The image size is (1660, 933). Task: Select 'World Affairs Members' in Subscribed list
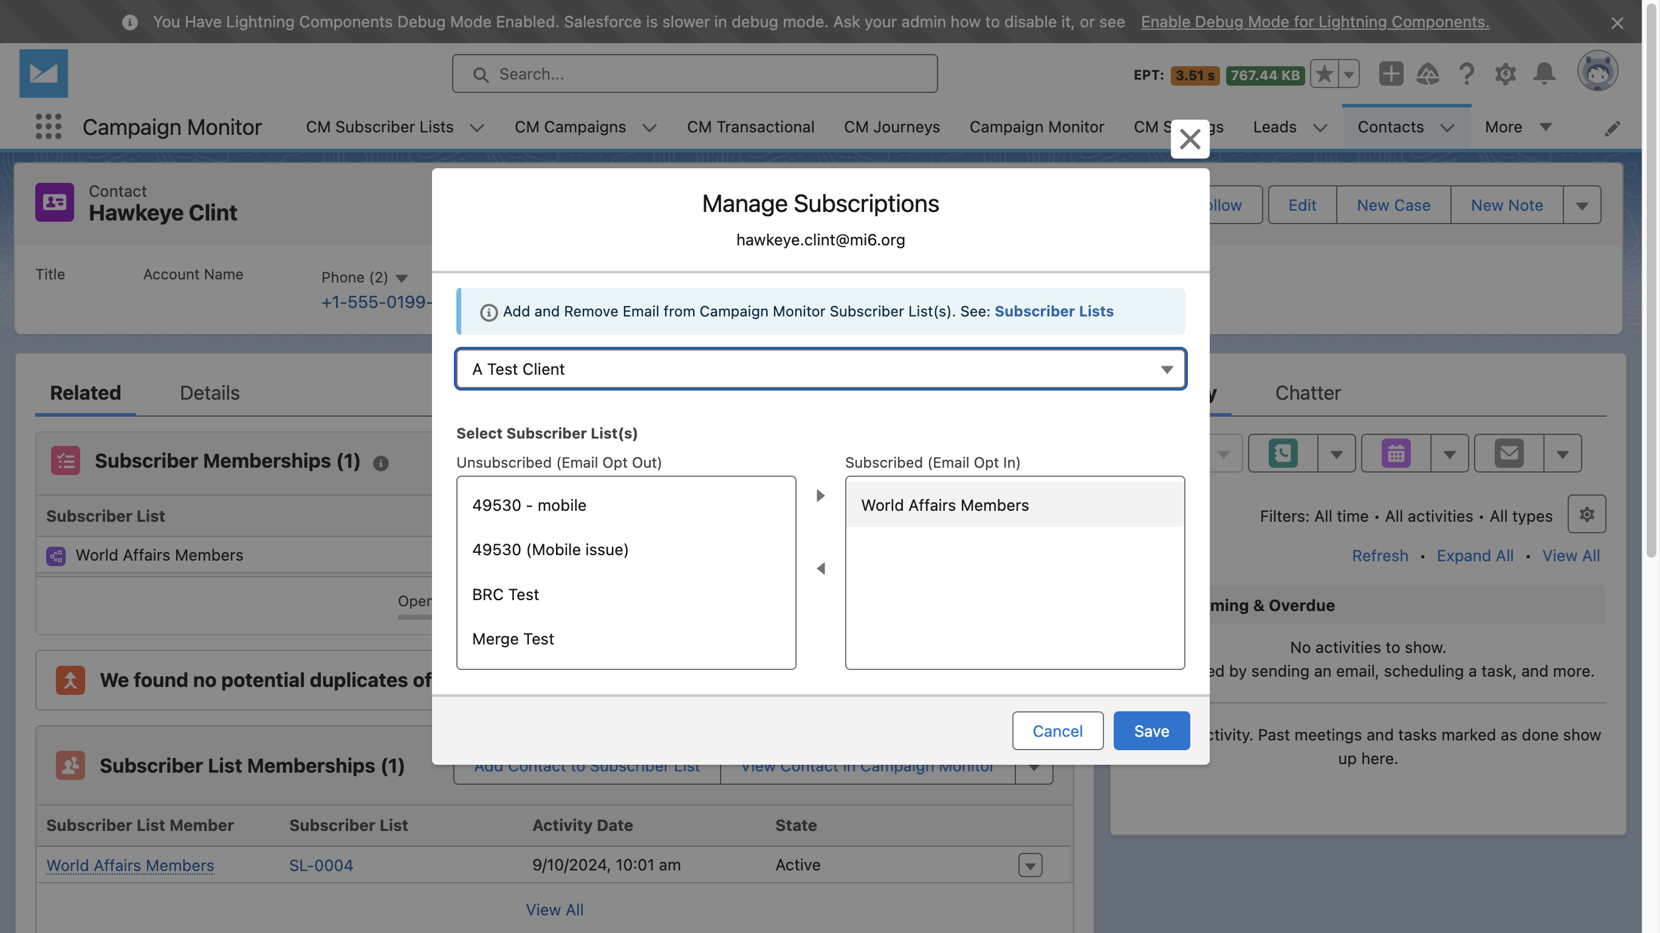click(x=1014, y=505)
